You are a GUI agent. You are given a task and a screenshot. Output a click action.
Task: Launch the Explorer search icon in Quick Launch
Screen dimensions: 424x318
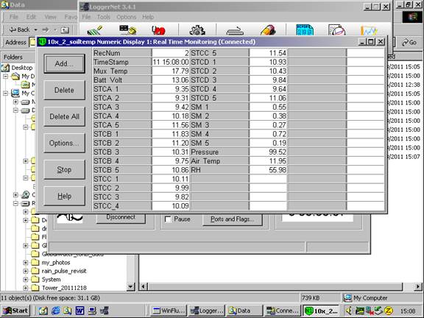coord(68,311)
